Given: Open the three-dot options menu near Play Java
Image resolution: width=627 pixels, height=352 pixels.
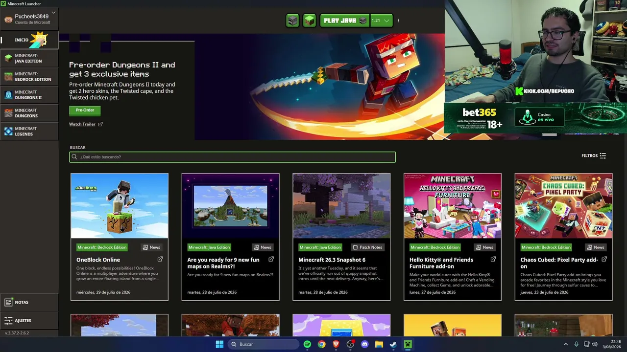Looking at the screenshot, I should [398, 21].
